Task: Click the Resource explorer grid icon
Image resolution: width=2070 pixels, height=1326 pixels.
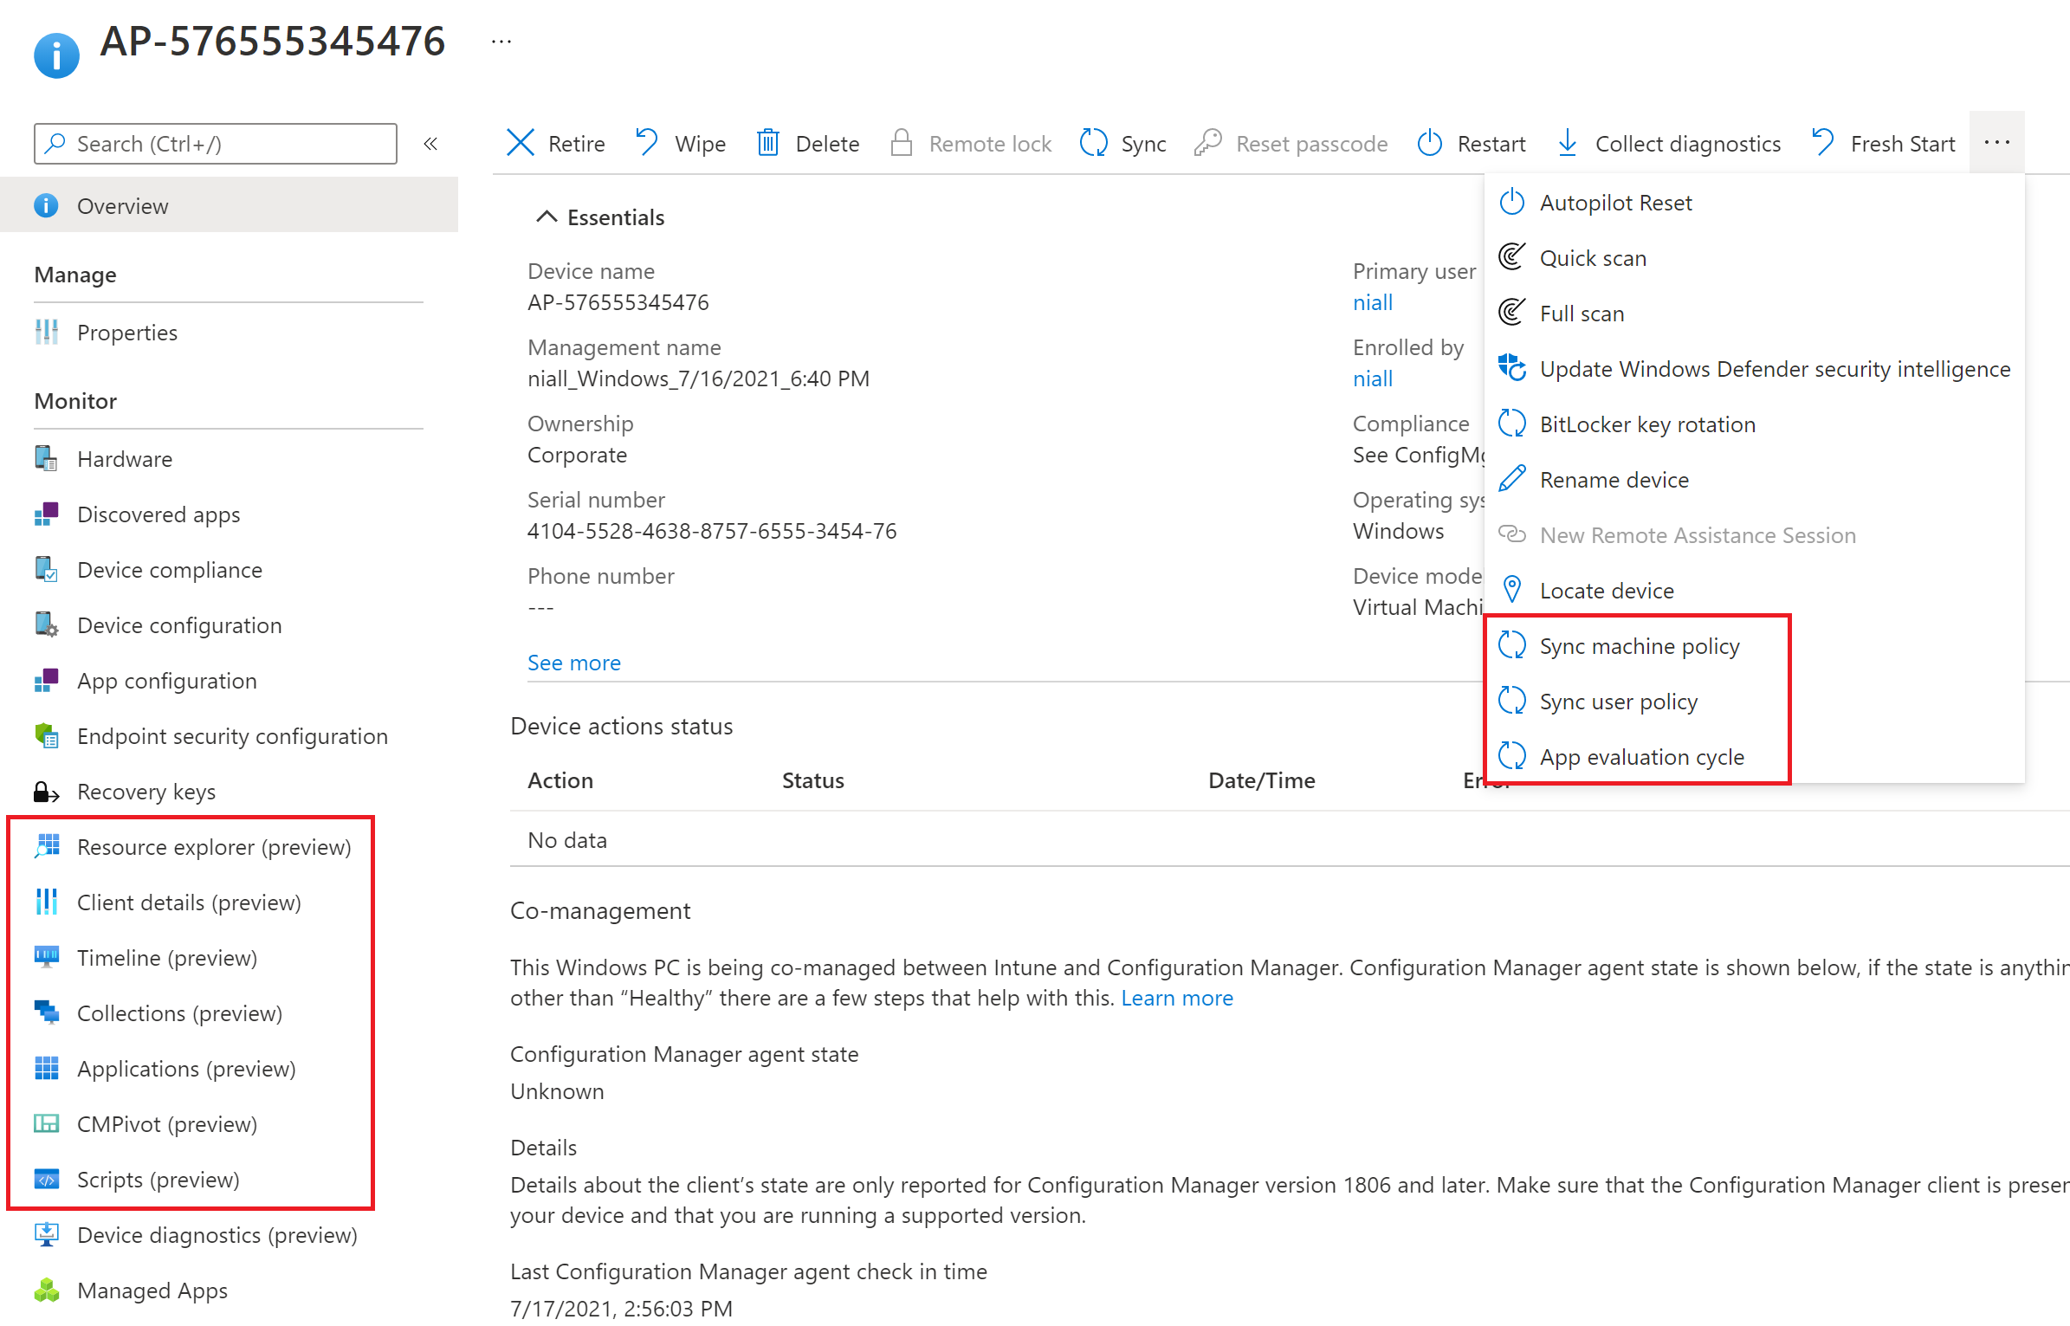Action: [x=47, y=846]
